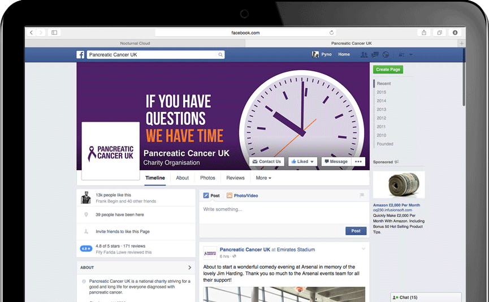Open the Liked dropdown
Viewport: 489px width, 302px height.
[302, 162]
